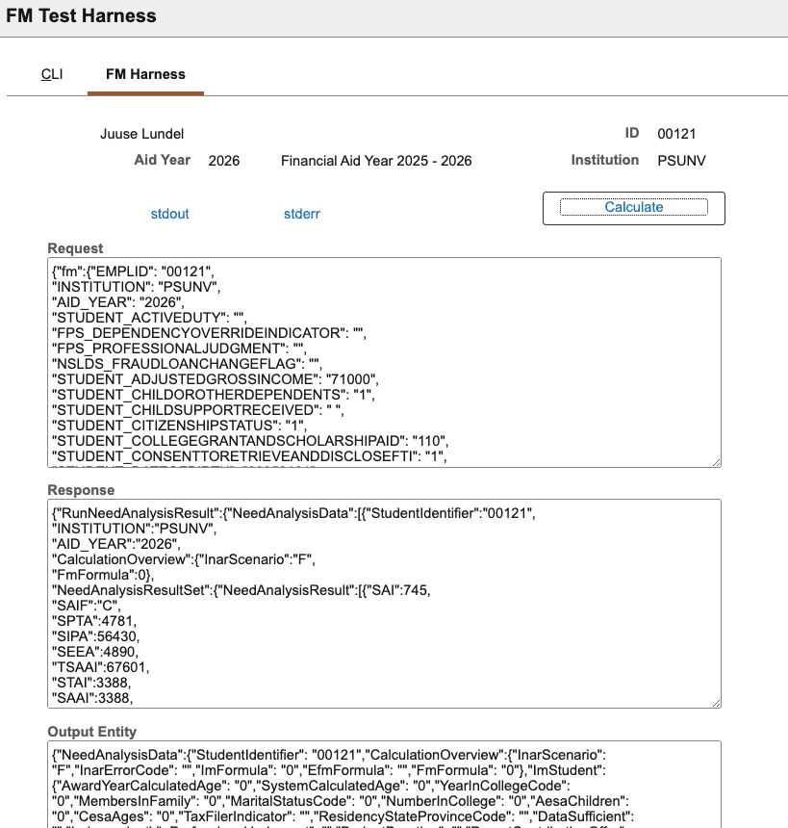
Task: Click the STUDENT_COLLEGEGRANTANDSCHOLARSHIPAID line
Action: click(x=250, y=441)
